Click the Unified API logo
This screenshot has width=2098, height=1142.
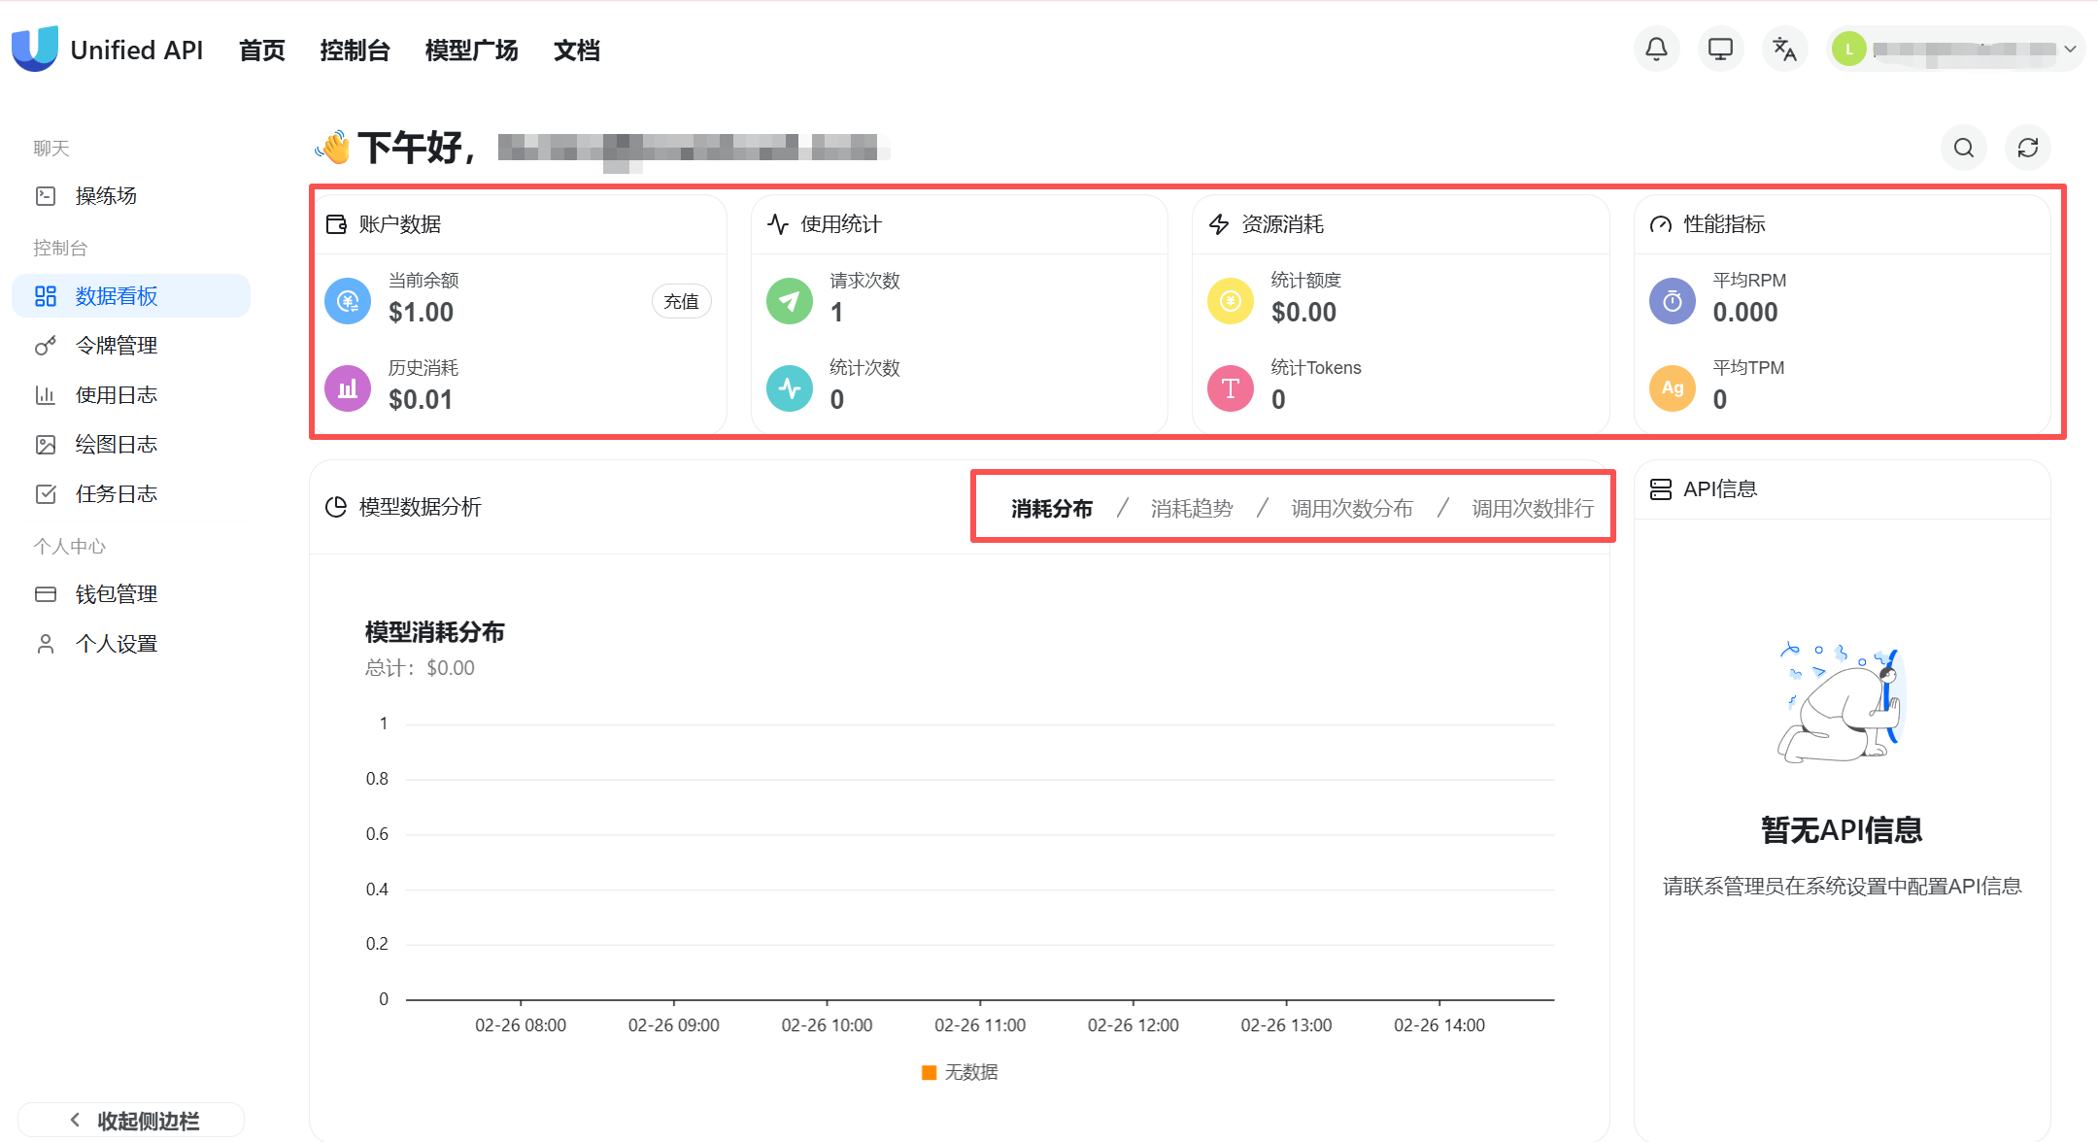pos(35,49)
